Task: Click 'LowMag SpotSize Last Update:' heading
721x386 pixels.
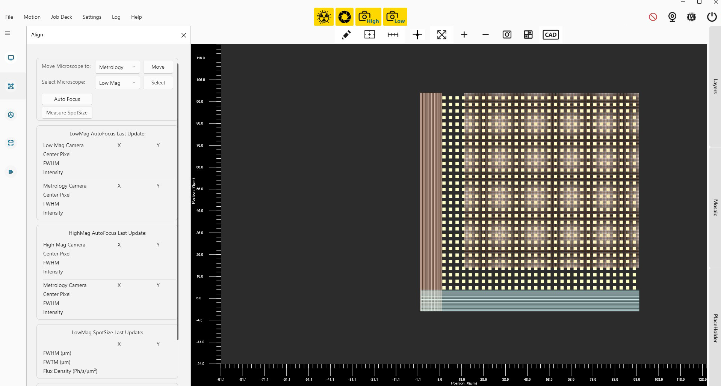Action: [107, 332]
